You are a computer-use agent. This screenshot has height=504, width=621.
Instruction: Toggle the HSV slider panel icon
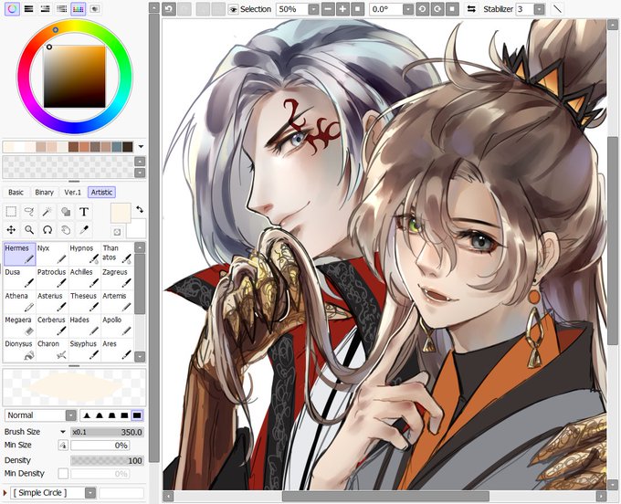click(45, 9)
